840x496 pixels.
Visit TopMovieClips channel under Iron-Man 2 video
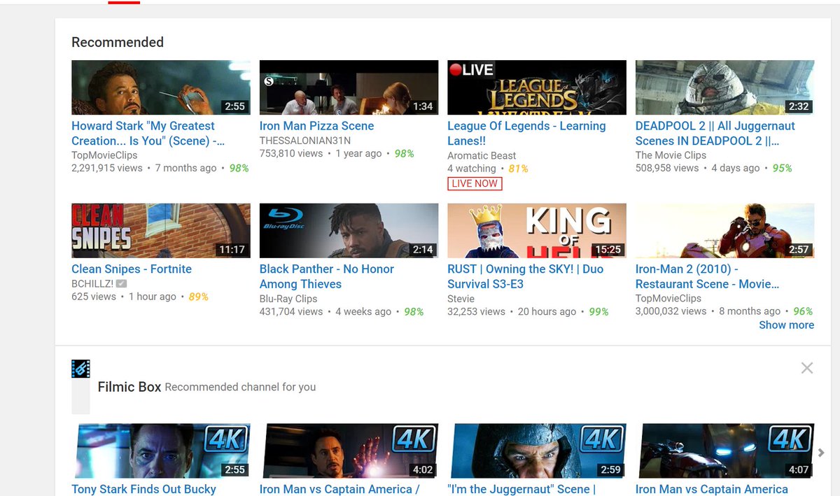[668, 299]
